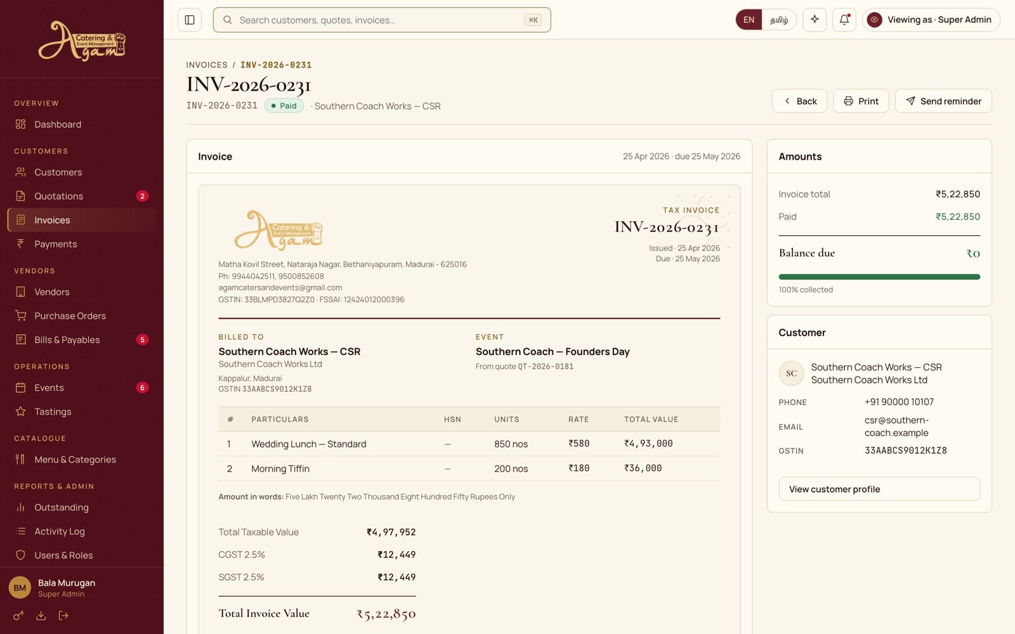Focus the search customers, quotes, invoices field
The image size is (1015, 634).
(x=382, y=20)
